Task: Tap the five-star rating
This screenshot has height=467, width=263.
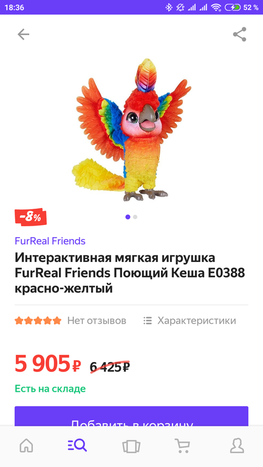Action: coord(38,320)
